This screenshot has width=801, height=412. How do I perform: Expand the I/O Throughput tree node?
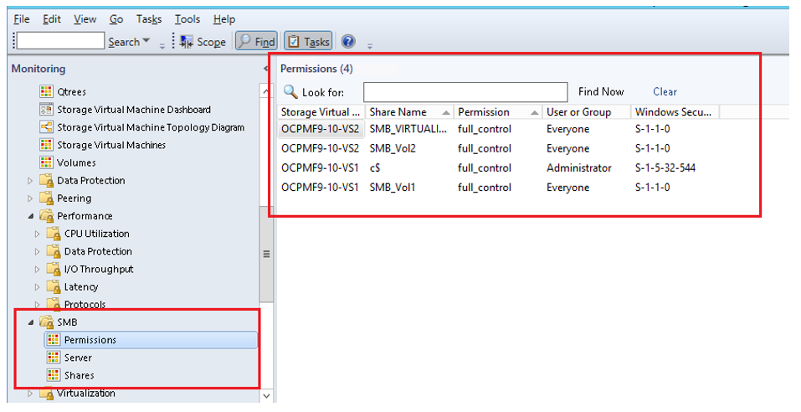pyautogui.click(x=37, y=270)
